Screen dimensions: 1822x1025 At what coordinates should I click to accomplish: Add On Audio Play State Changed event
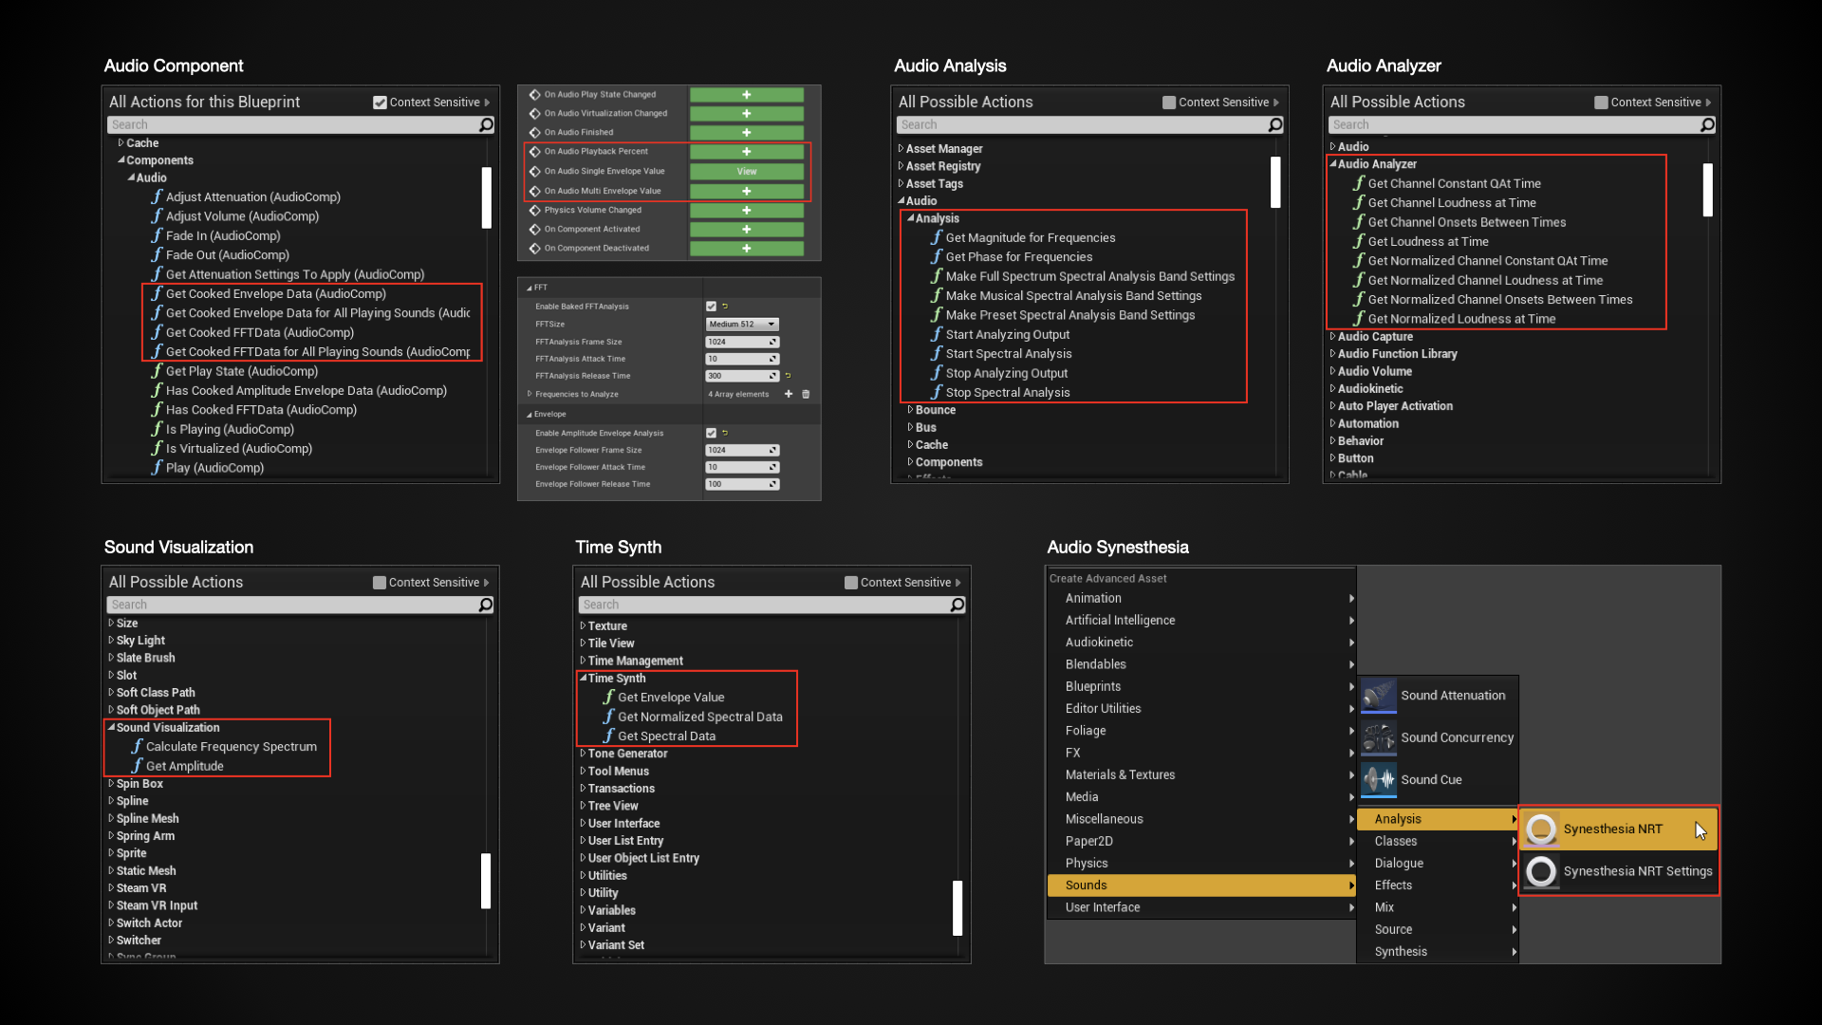(x=746, y=95)
